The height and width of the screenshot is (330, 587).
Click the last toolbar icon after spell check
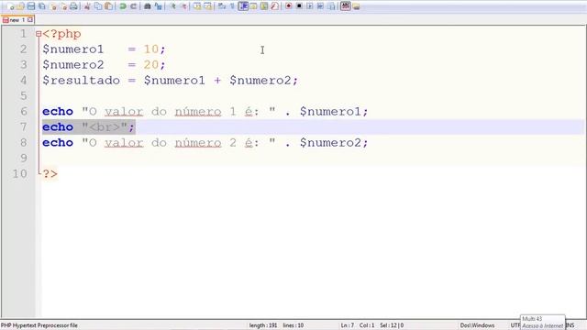coord(356,6)
